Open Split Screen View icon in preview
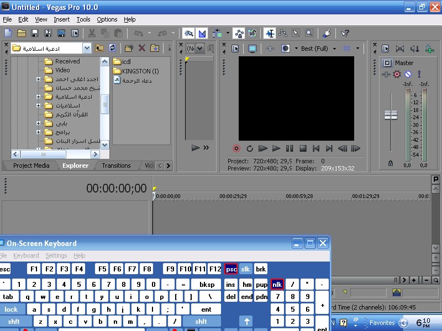This screenshot has height=331, width=442. coord(285,49)
